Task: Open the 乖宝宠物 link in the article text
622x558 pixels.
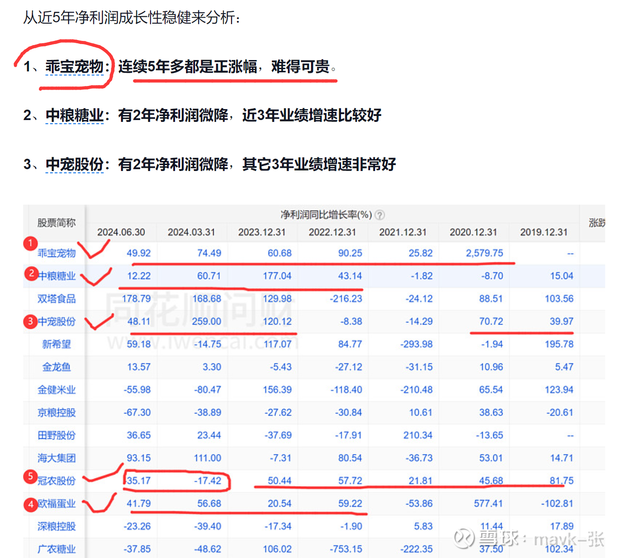Action: [75, 66]
